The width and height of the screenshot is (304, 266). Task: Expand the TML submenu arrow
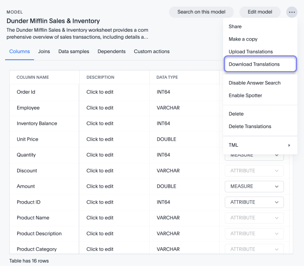pos(289,145)
